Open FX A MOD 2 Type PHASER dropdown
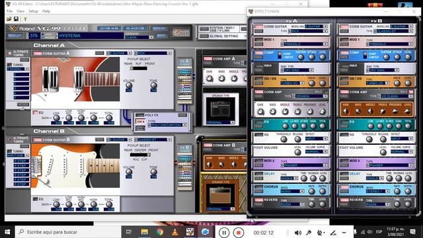423x238 pixels. coord(304,165)
